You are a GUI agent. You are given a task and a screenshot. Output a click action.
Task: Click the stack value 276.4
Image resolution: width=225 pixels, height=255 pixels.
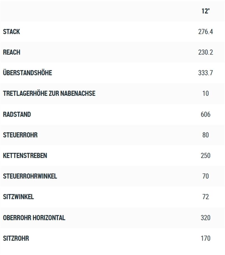[x=205, y=32]
